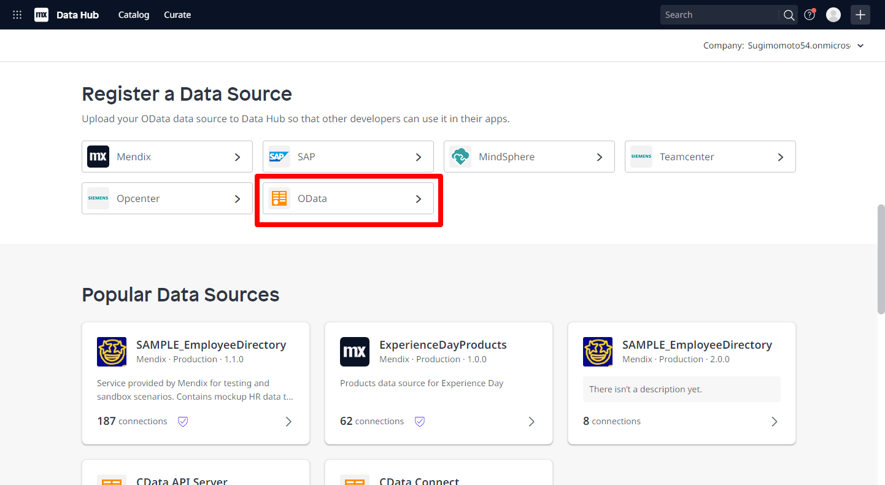Open the help question mark icon
Screen dimensions: 885x485
pyautogui.click(x=810, y=15)
